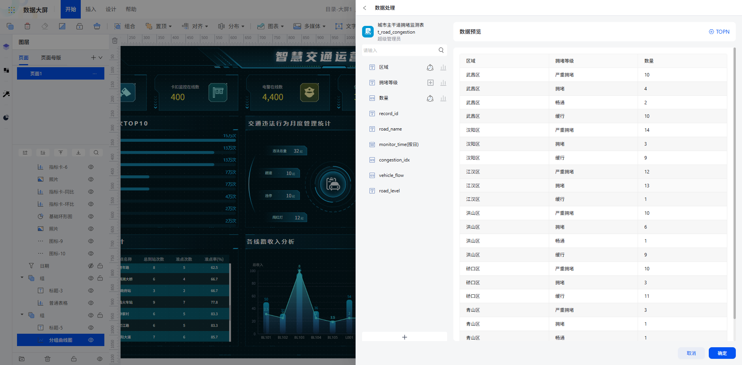
Task: Open the 分布 dropdown
Action: tap(231, 26)
